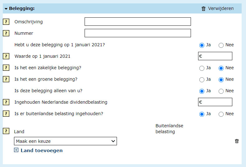
Task: Show help for Waarde op 1 januari 2021
Action: (x=6, y=56)
